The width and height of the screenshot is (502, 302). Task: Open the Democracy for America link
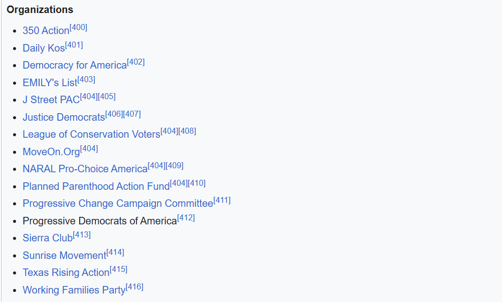click(x=75, y=65)
